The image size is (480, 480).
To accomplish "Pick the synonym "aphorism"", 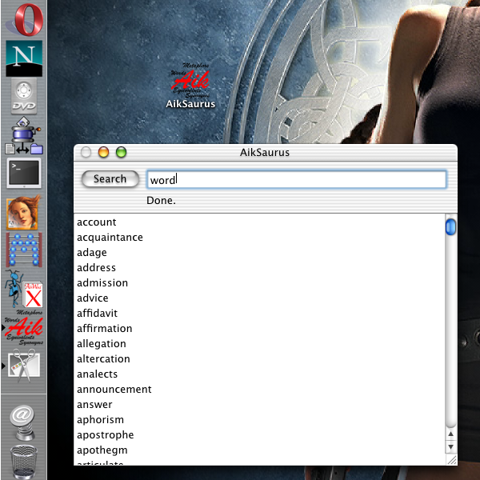I will point(100,420).
